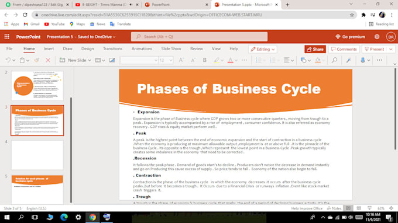Open more font options ellipsis
The width and height of the screenshot is (398, 223).
tap(244, 60)
